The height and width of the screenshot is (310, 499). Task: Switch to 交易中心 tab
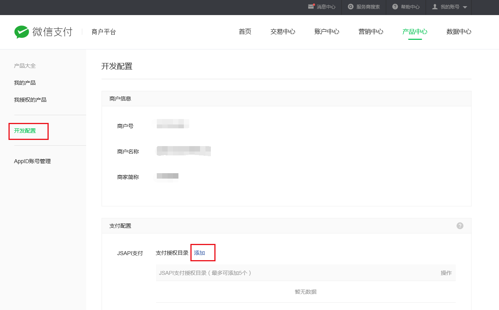click(283, 32)
